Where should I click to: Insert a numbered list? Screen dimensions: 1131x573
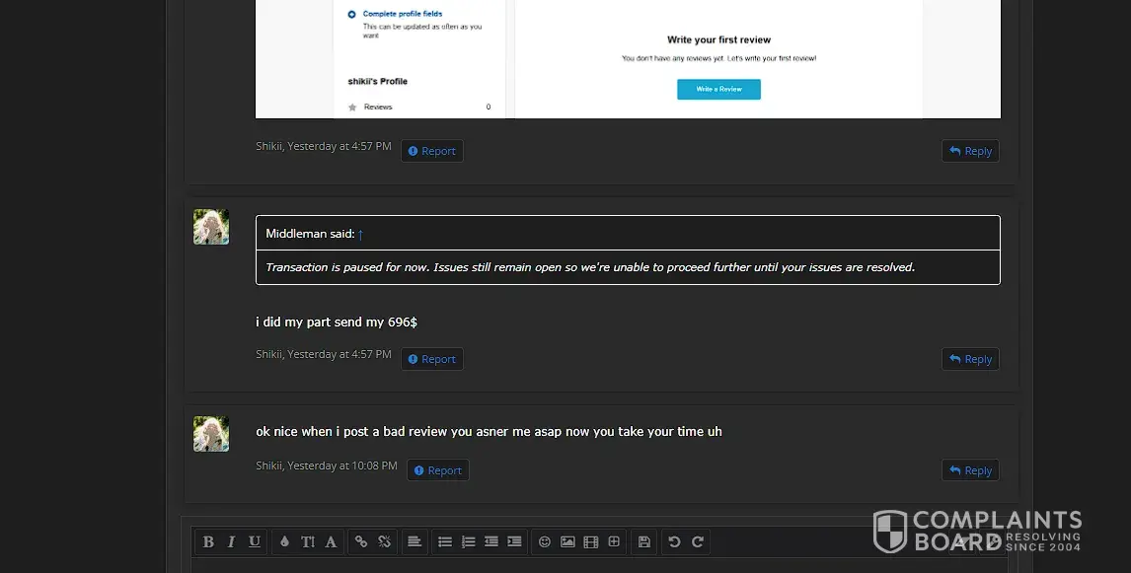point(469,541)
